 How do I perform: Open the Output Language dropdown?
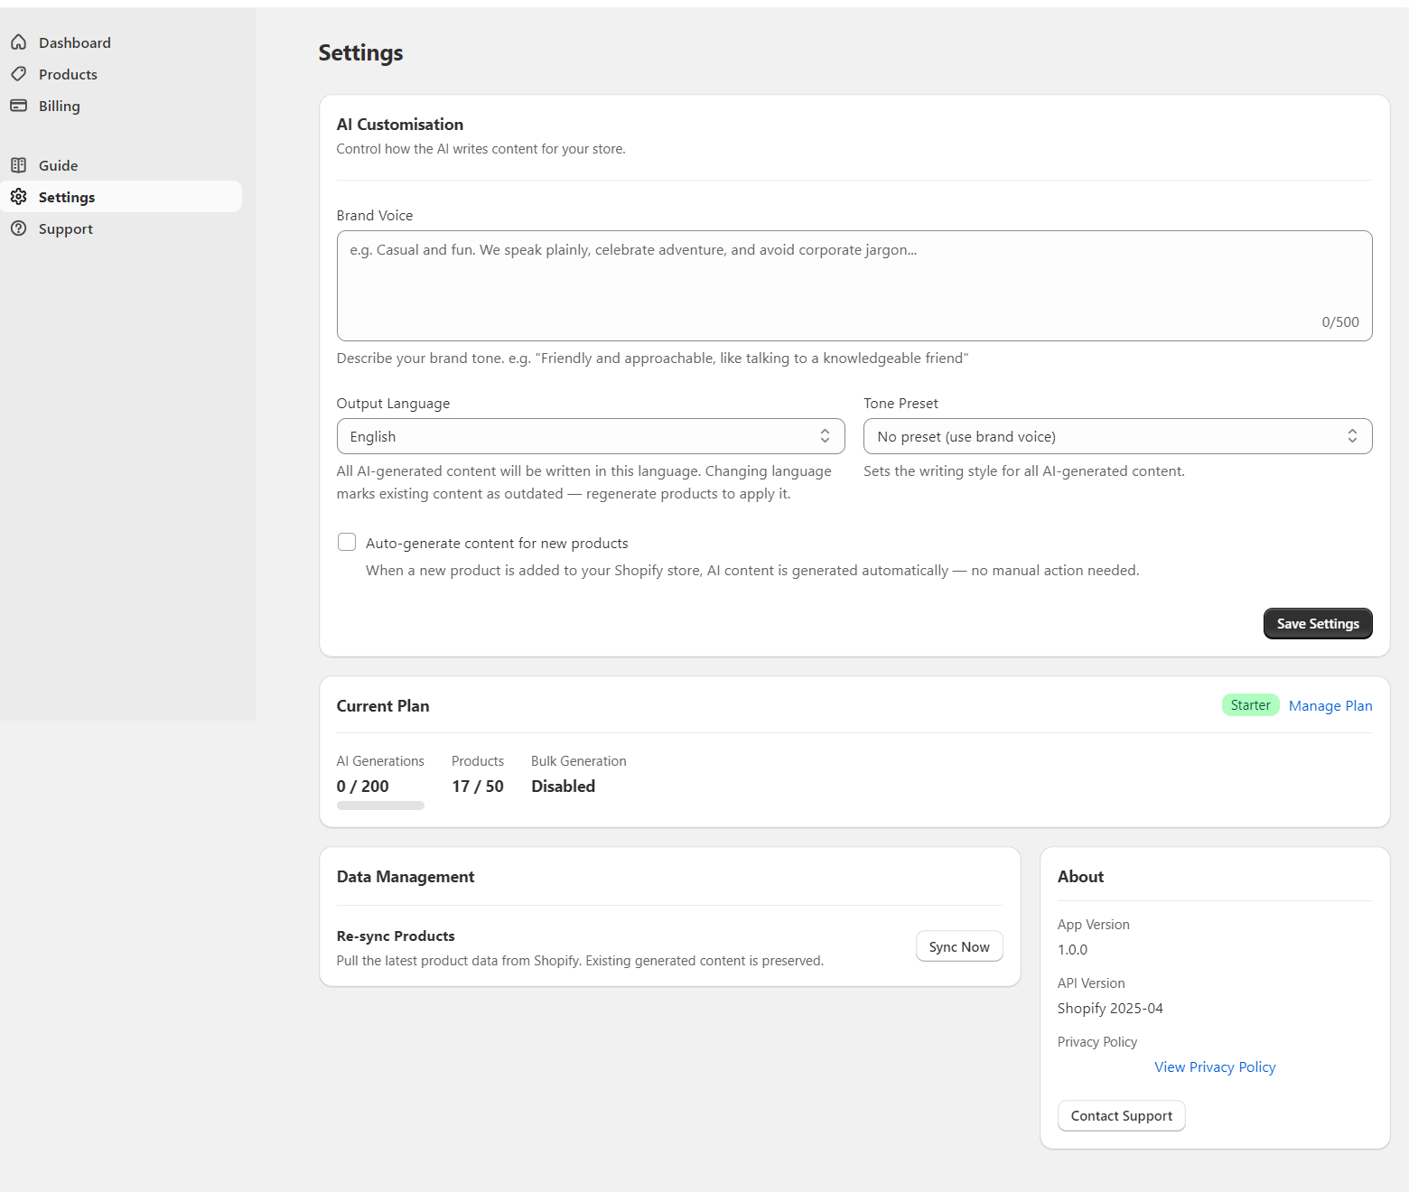click(x=591, y=436)
